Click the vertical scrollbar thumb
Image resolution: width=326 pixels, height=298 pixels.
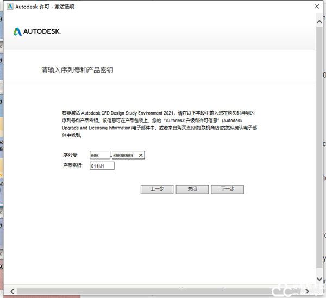(x=319, y=148)
